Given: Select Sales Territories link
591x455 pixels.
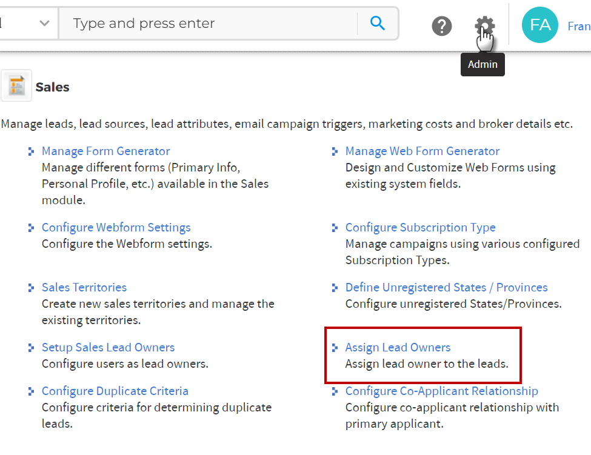Looking at the screenshot, I should [x=84, y=288].
